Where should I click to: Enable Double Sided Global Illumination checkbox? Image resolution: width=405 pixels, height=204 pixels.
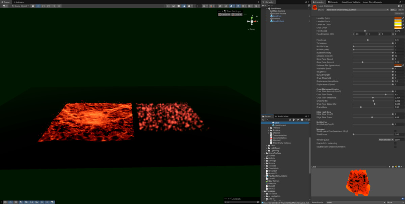point(396,147)
